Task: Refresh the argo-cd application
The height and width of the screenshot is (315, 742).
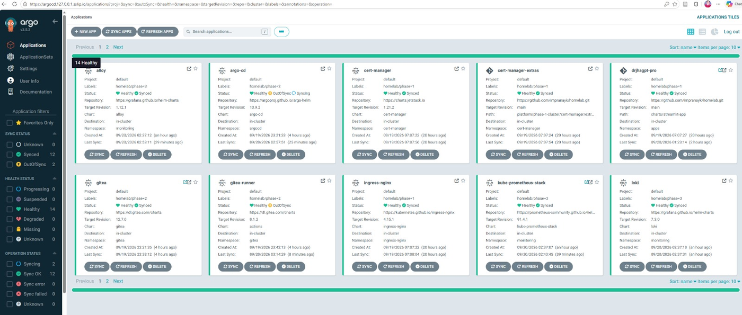Action: (260, 155)
